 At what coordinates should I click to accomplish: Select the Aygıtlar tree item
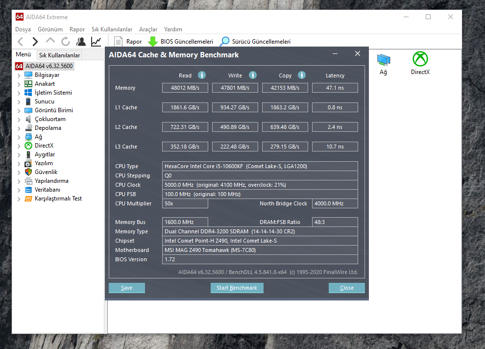coord(45,154)
